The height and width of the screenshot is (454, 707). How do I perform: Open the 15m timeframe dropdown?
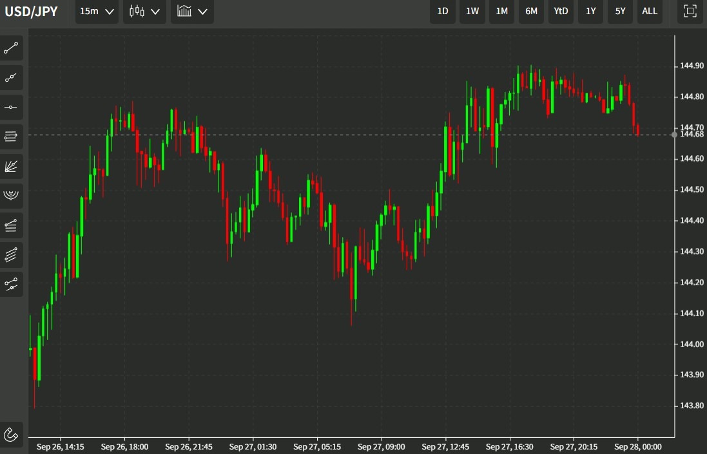click(x=97, y=11)
